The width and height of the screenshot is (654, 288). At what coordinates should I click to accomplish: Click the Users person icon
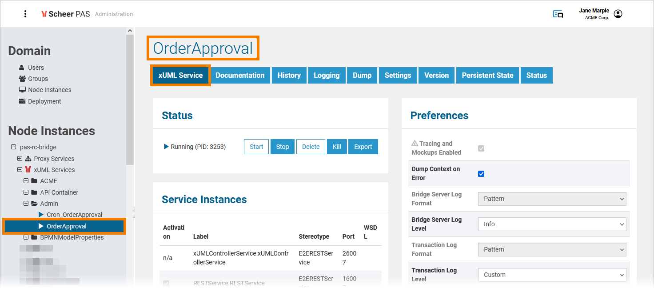pyautogui.click(x=22, y=68)
